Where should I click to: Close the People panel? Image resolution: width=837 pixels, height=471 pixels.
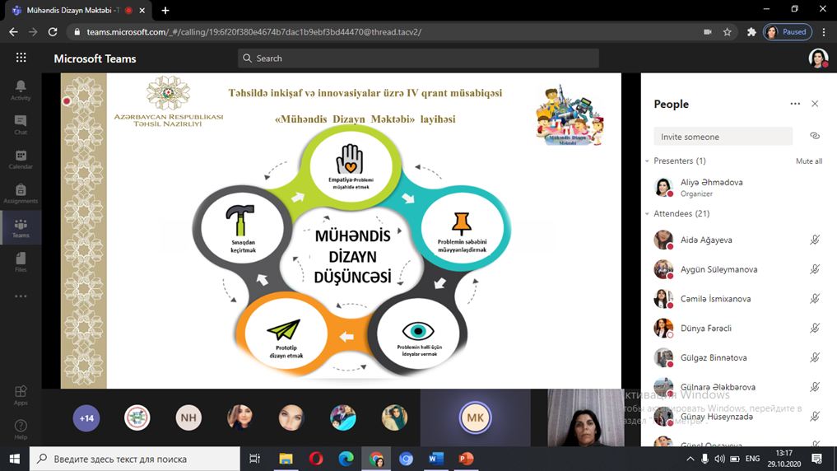pyautogui.click(x=815, y=104)
